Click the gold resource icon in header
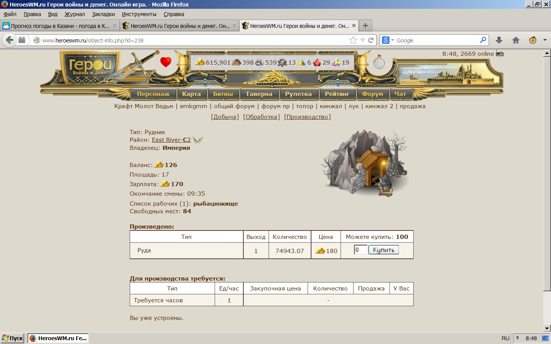This screenshot has width=551, height=344. pos(200,62)
